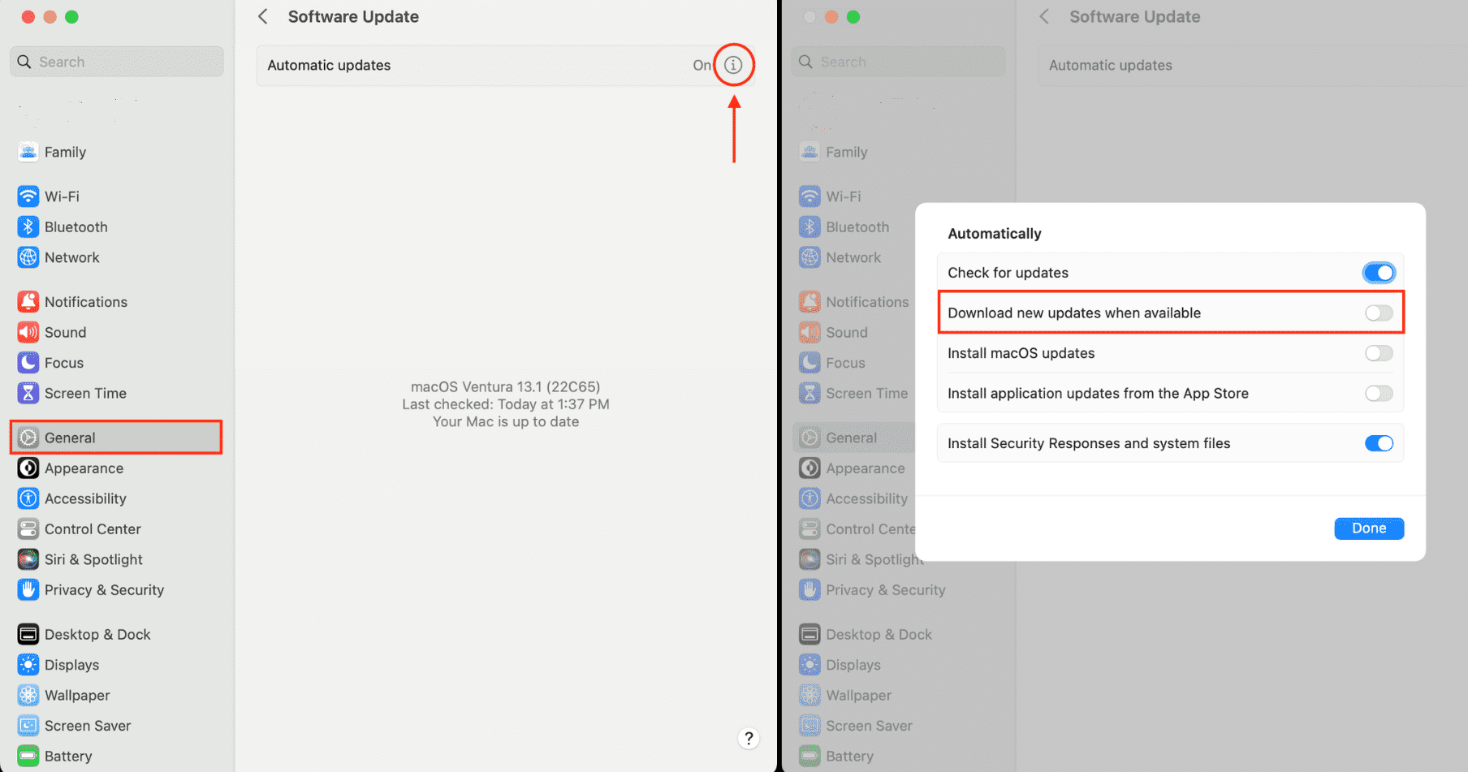Open Wi-Fi label in the left window sidebar
Screen dimensions: 1468x772
tap(62, 196)
